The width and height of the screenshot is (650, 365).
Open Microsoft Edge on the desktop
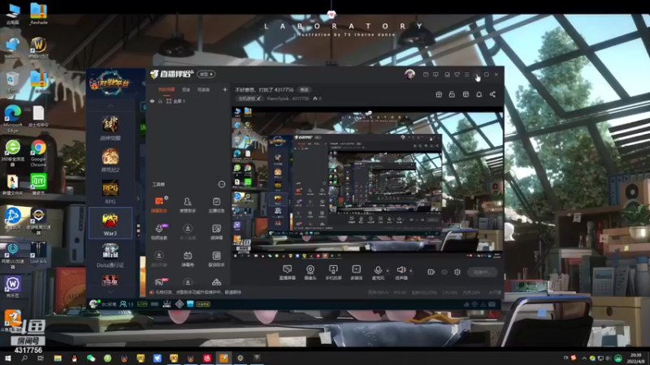point(13,118)
